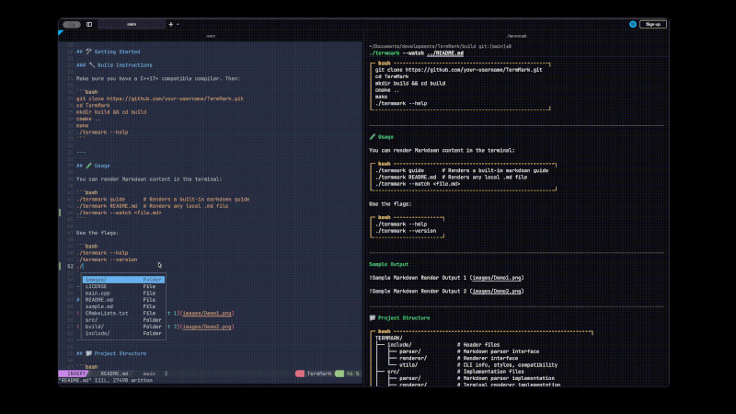Expand the new tab options chevron
Viewport: 736px width, 414px height.
(x=178, y=25)
